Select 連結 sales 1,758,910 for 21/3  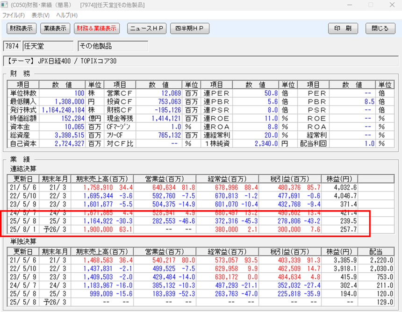tap(98, 187)
